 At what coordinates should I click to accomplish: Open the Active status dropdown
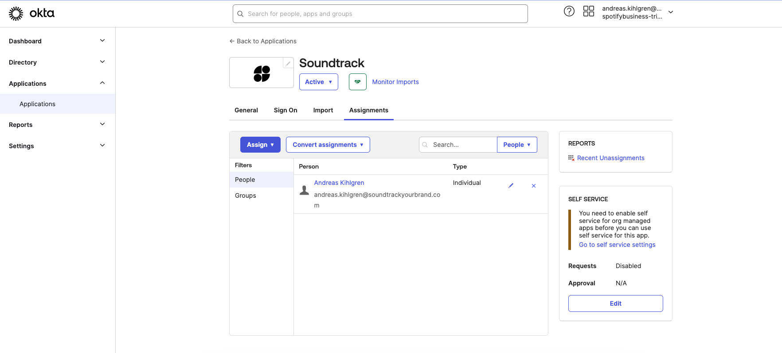click(x=319, y=82)
